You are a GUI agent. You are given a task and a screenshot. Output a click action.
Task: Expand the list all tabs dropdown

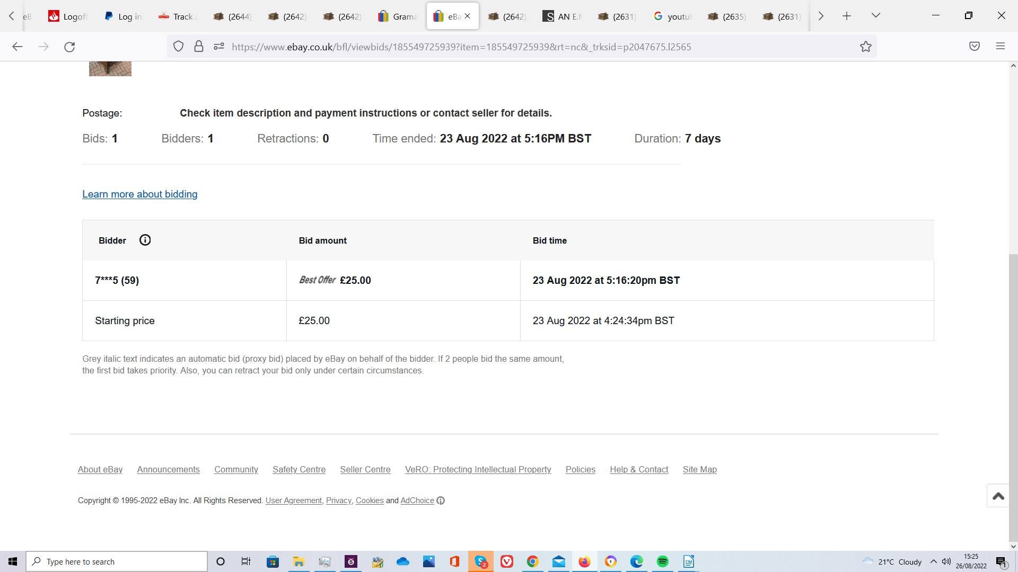coord(875,16)
